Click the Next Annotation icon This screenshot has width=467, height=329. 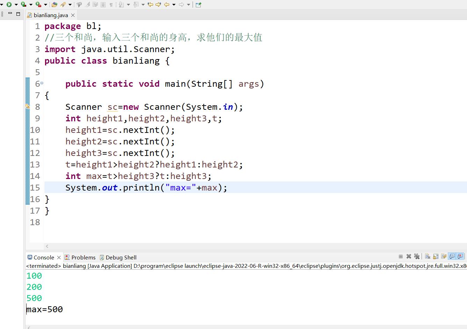(121, 5)
